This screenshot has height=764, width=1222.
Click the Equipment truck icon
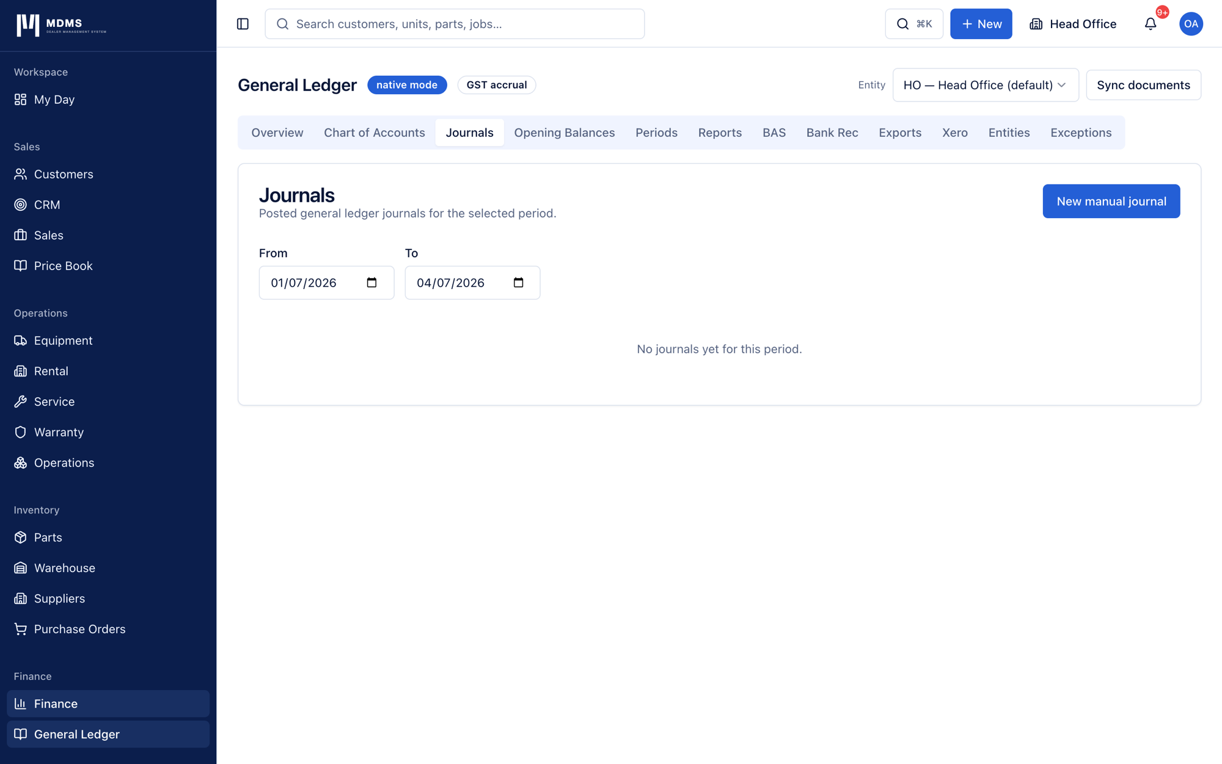coord(20,340)
